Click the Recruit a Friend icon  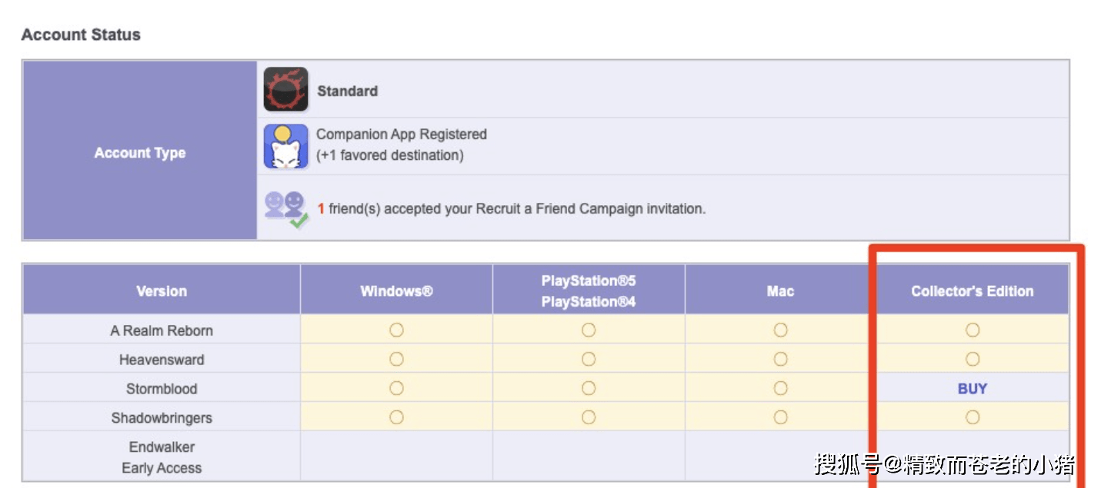click(286, 209)
